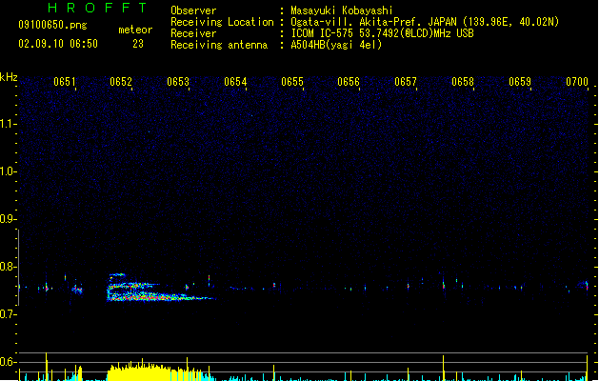Click the 0.6 kHz axis label
The width and height of the screenshot is (599, 381).
click(8, 362)
